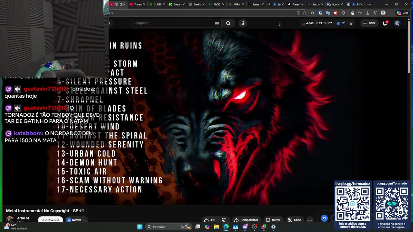Switch to the Dashb browser tab

pyautogui.click(x=197, y=5)
